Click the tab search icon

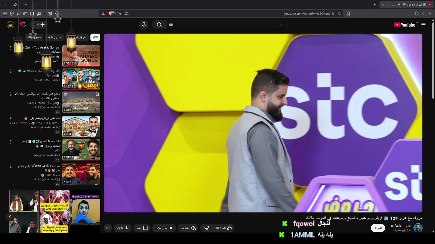pos(50,14)
